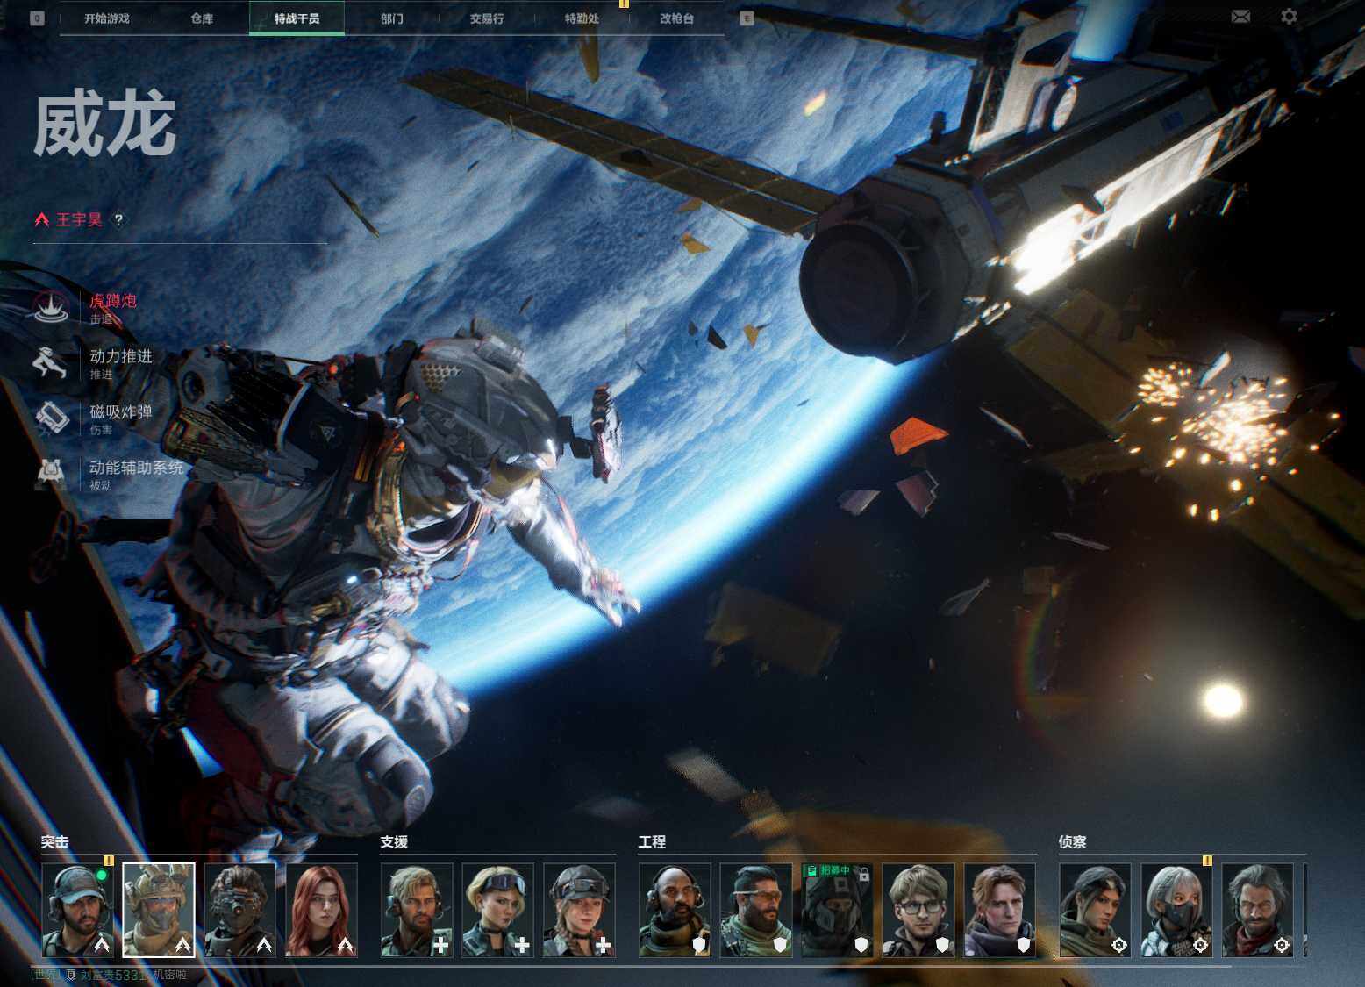Select the 动力推进 skill icon
This screenshot has width=1365, height=987.
(51, 362)
